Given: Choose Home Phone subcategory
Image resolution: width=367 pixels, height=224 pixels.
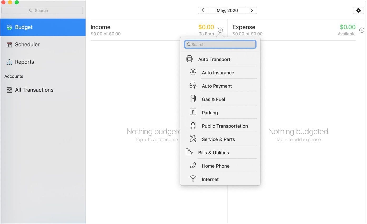Looking at the screenshot, I should point(220,166).
